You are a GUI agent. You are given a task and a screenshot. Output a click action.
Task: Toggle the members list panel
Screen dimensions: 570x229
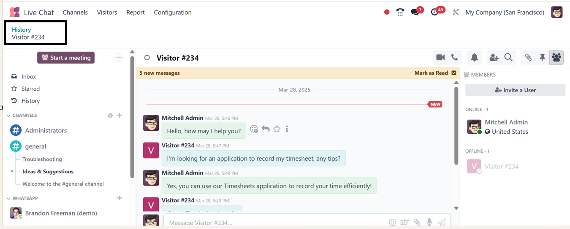[x=556, y=57]
